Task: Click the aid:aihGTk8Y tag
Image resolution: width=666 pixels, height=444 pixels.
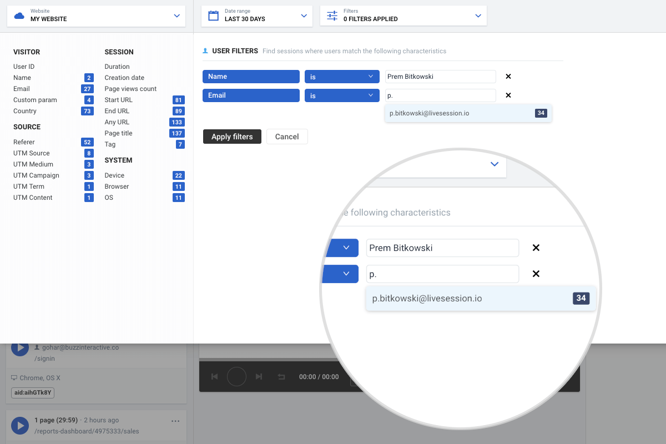Action: [33, 392]
